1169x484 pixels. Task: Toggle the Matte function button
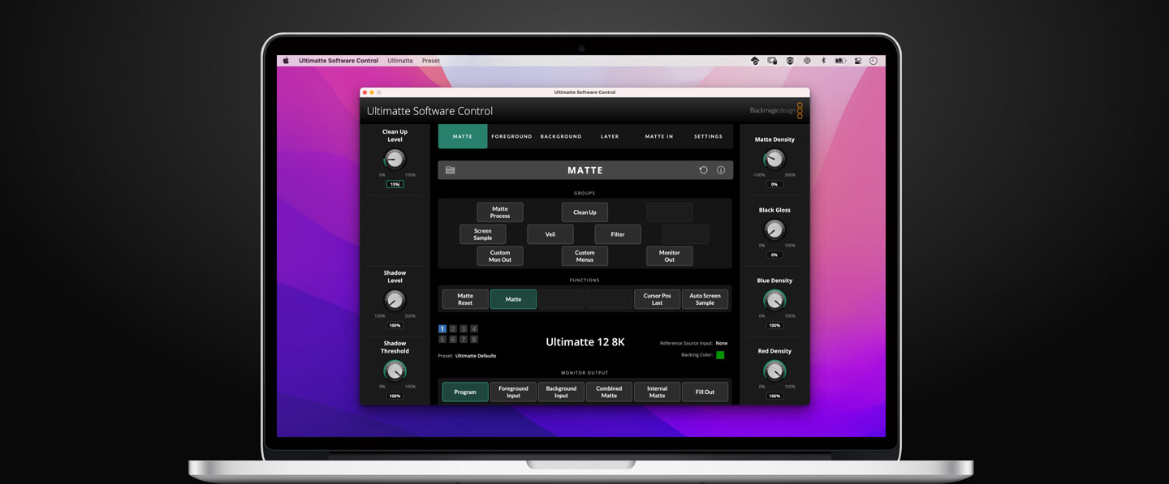click(513, 299)
